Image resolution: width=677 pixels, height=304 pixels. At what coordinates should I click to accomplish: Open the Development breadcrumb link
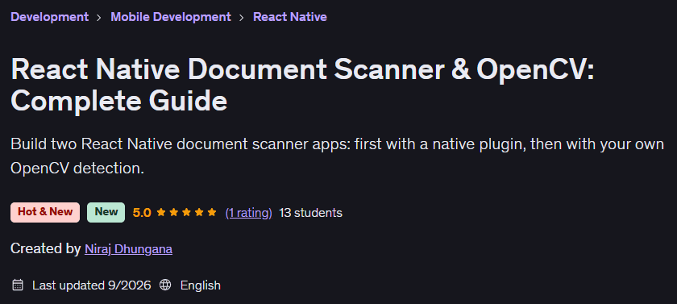pos(50,17)
